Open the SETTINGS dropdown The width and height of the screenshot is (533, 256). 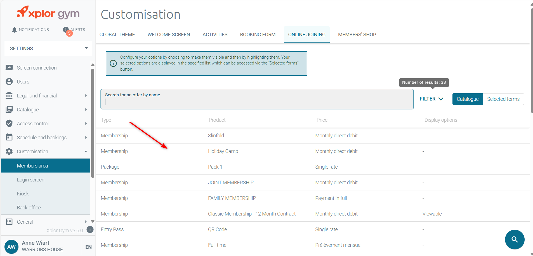tap(48, 48)
